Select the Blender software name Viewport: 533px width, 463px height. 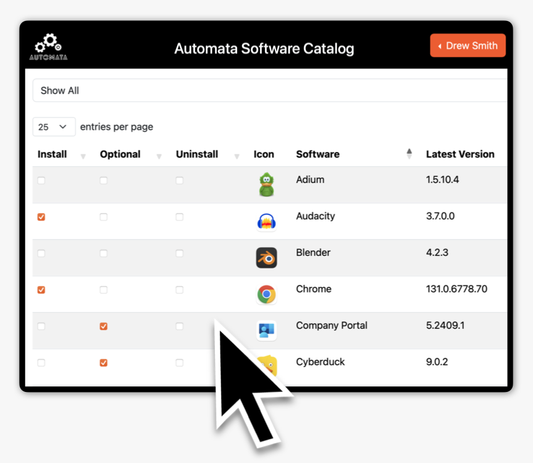coord(313,252)
